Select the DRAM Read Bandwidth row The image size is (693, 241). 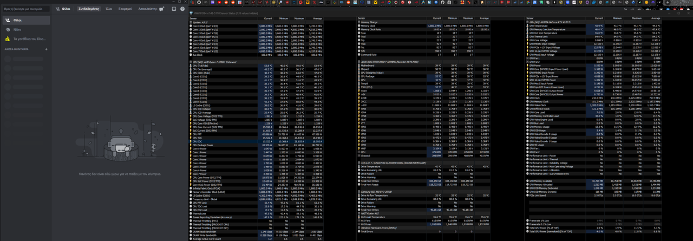[x=257, y=231]
